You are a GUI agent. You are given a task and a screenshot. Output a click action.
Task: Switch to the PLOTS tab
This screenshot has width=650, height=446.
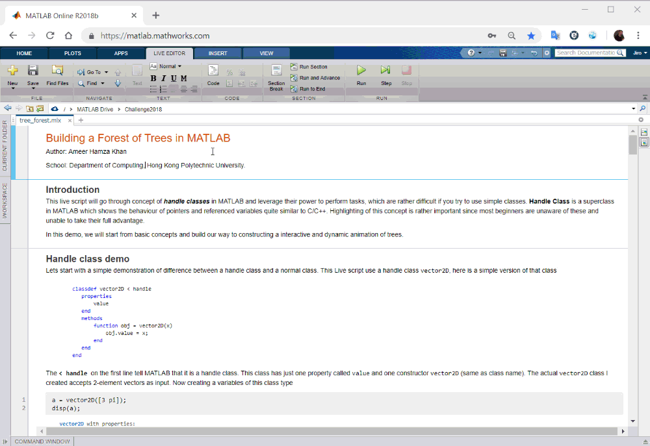(73, 53)
